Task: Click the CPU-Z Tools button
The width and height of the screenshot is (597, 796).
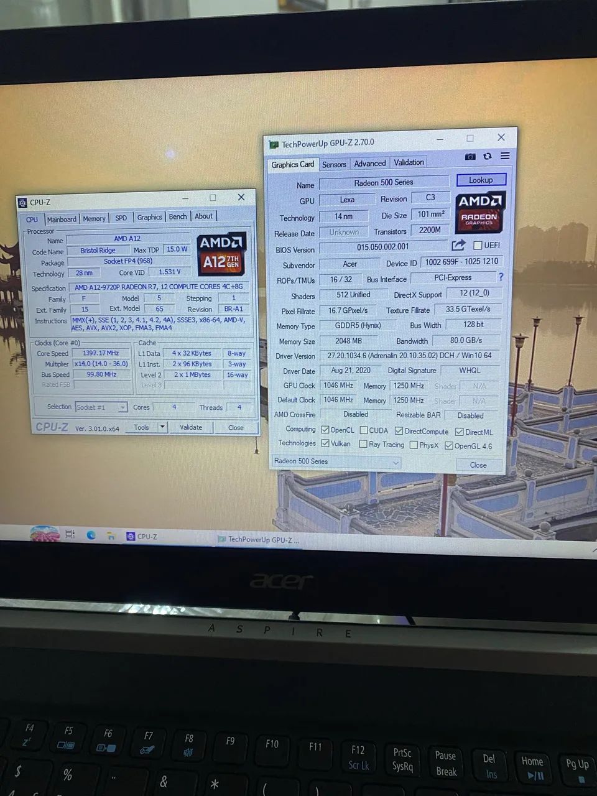Action: click(x=141, y=427)
